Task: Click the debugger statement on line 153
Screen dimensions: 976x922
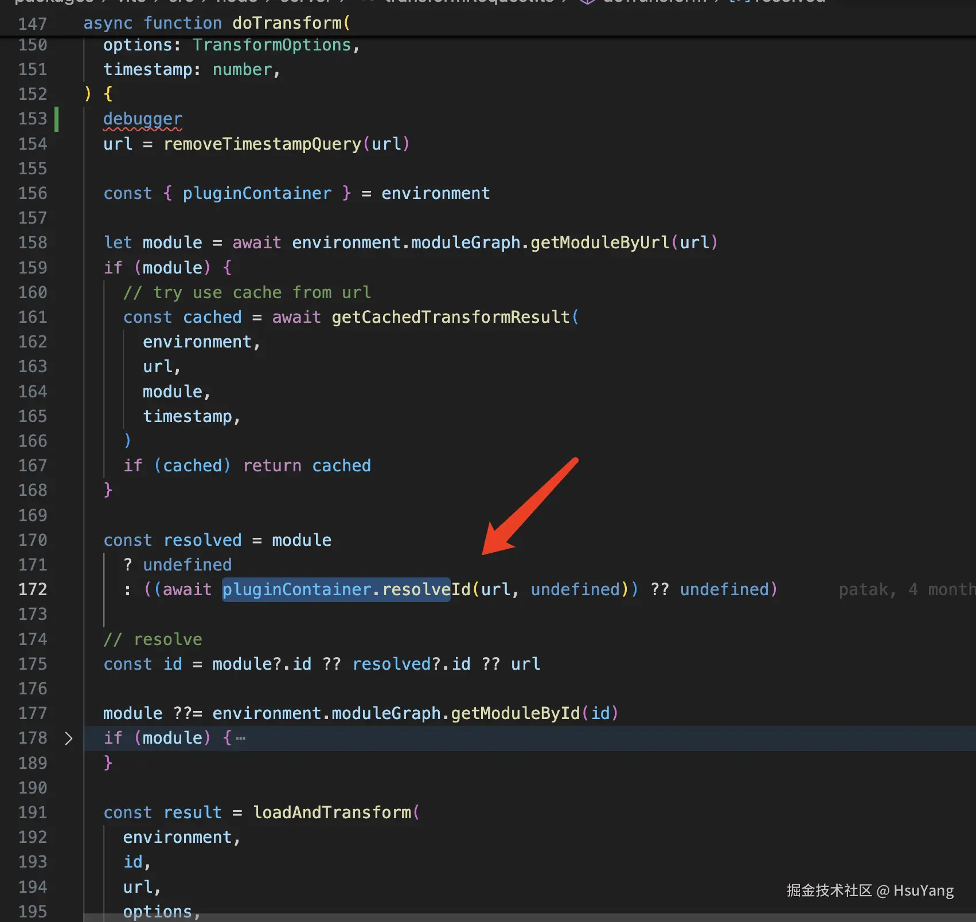Action: click(x=143, y=119)
